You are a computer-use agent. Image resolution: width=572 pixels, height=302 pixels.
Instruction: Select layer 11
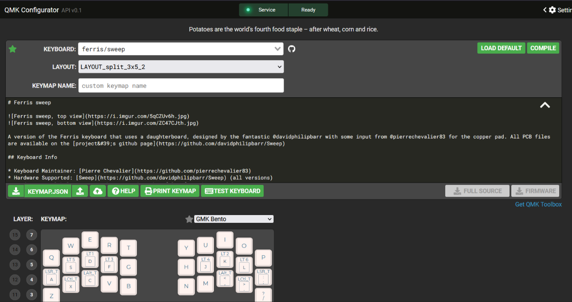(x=16, y=295)
